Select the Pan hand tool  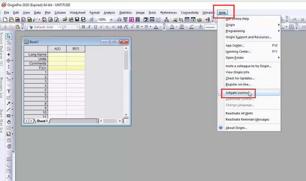coord(8,122)
